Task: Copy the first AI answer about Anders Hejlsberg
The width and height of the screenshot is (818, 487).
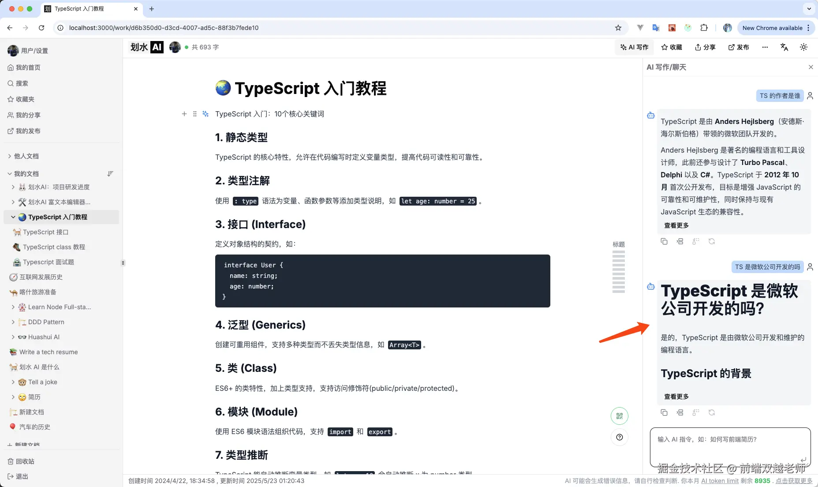Action: pyautogui.click(x=664, y=241)
